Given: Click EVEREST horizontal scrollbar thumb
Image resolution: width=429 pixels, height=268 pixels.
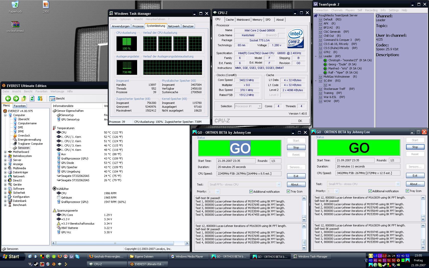Looking at the screenshot, I should pos(115,243).
